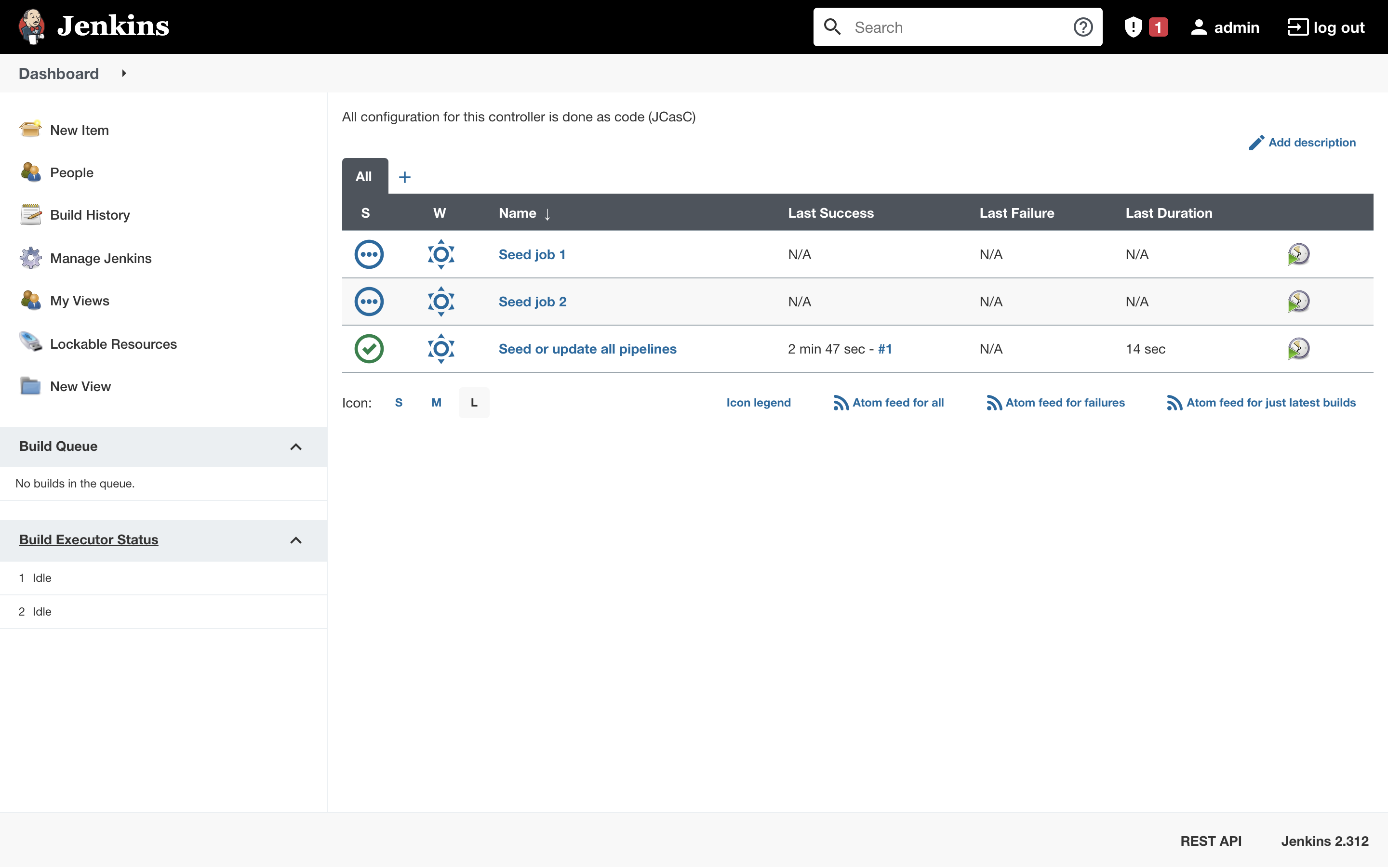Collapse the Build Executor Status panel
Viewport: 1388px width, 867px height.
[x=296, y=540]
